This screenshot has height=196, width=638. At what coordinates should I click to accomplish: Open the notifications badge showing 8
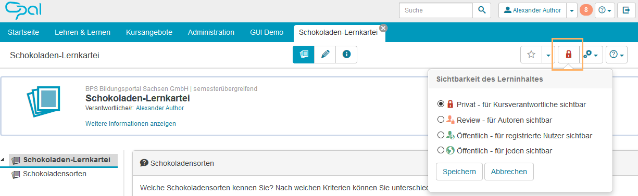pyautogui.click(x=586, y=10)
